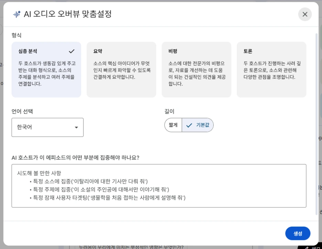This screenshot has height=249, width=322.
Task: Switch length to 짧게
Action: point(173,125)
